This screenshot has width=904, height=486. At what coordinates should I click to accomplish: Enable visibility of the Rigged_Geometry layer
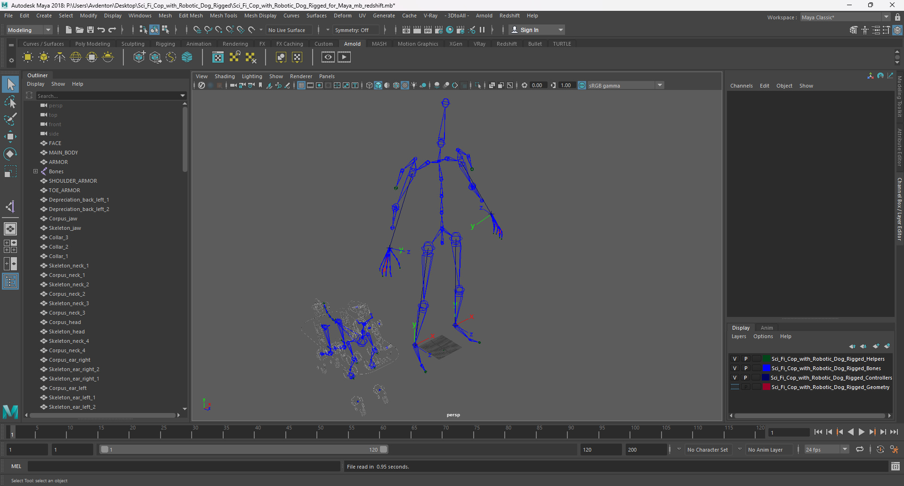click(734, 387)
